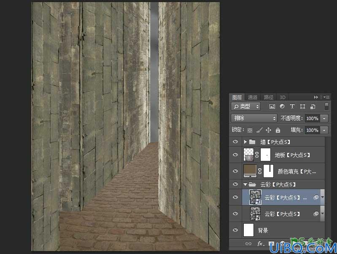Hide the 云彩 group
Screen dimensions: 337x254
point(235,184)
